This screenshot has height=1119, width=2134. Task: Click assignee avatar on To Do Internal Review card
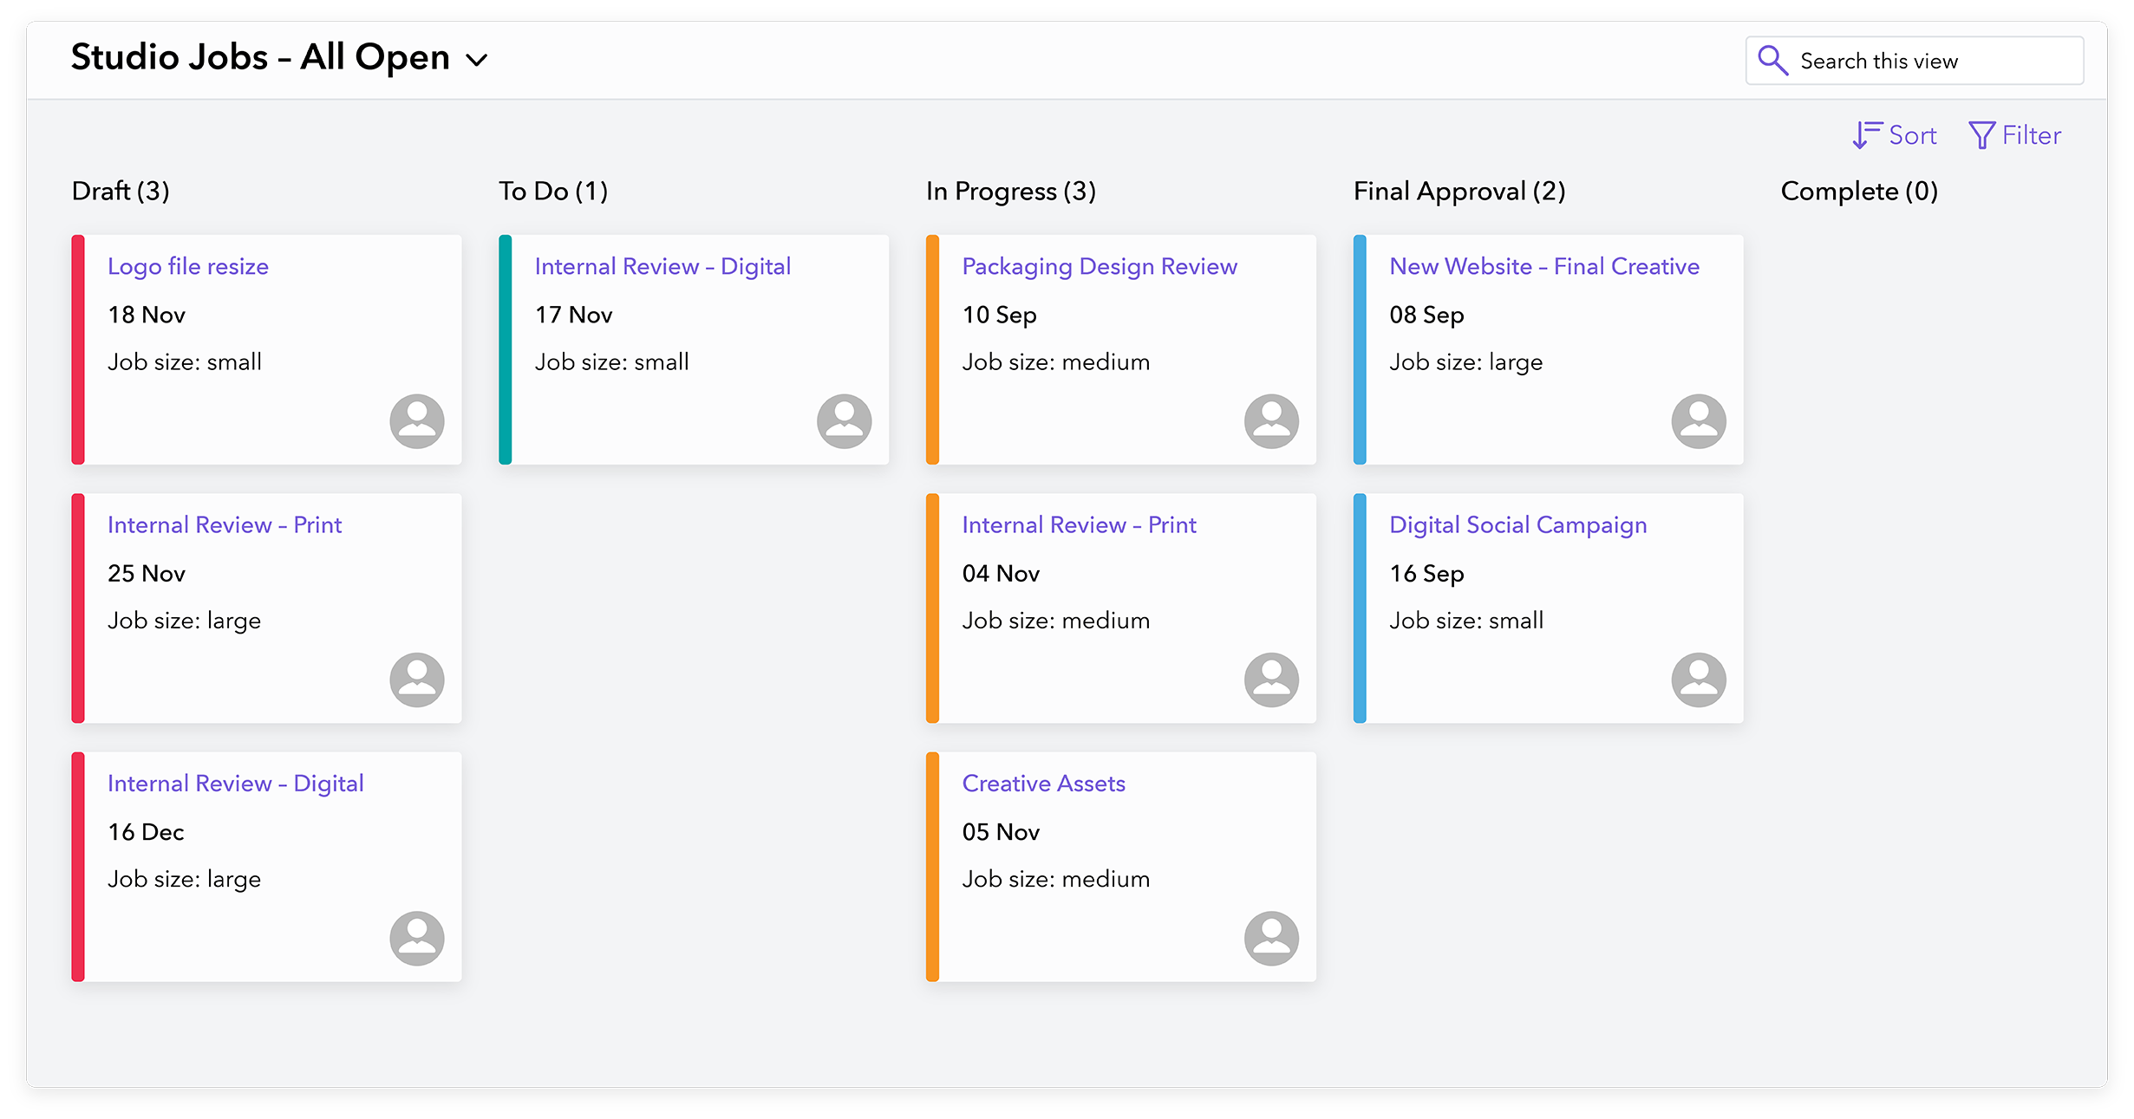(845, 421)
